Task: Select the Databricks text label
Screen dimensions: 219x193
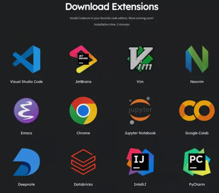Action: tap(83, 184)
